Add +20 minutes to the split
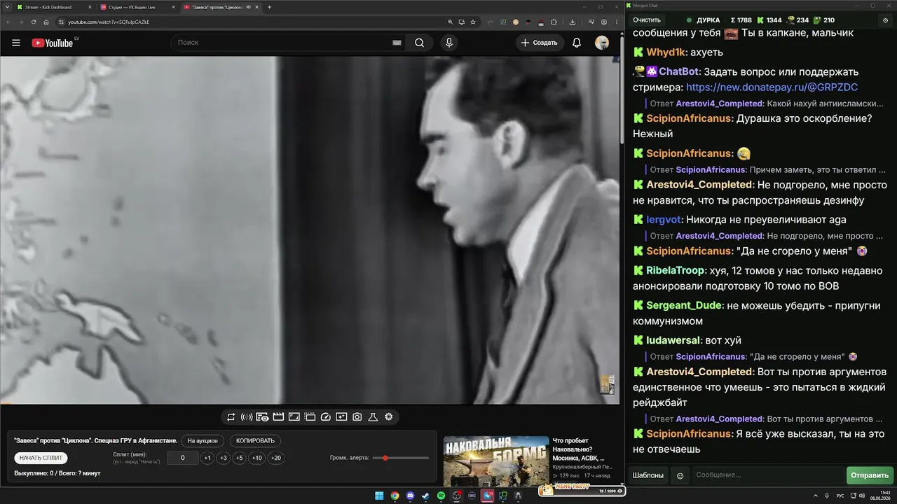 [x=276, y=458]
